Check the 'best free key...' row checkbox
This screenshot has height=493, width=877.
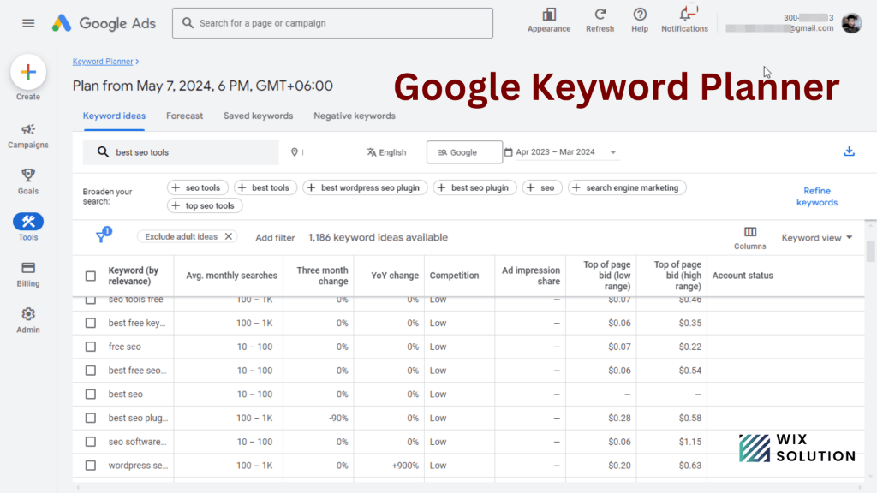coord(91,323)
